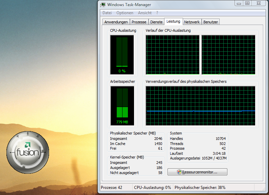Click the physical memory Insgesamt value 2046
Image resolution: width=269 pixels, height=195 pixels.
point(158,139)
